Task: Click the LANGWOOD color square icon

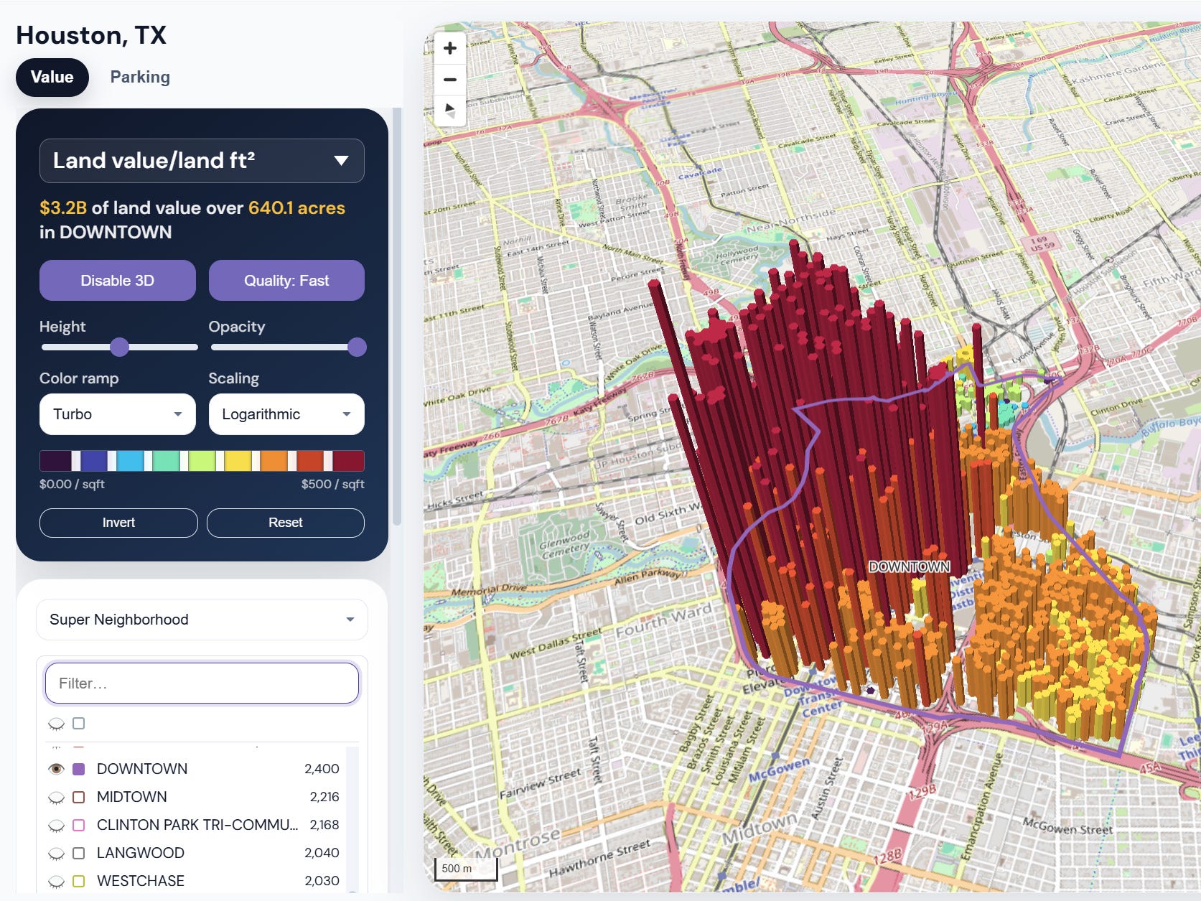Action: tap(79, 853)
